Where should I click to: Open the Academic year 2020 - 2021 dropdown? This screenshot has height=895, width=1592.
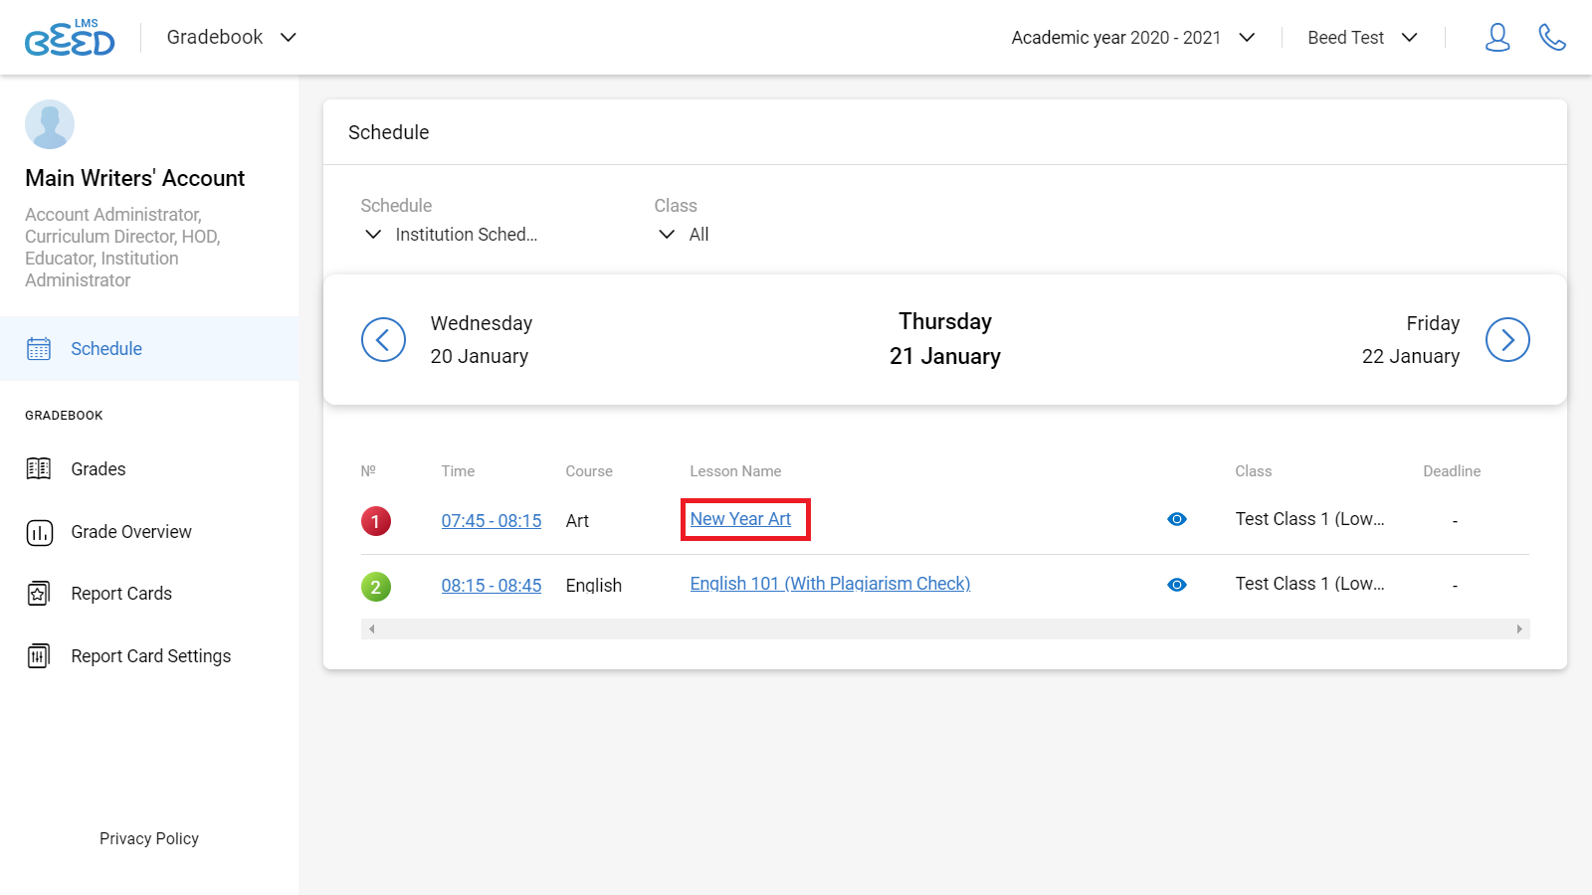click(1133, 38)
